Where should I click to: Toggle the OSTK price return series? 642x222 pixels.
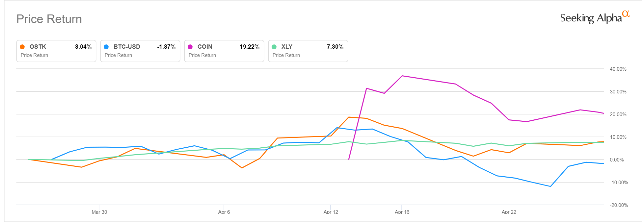[x=56, y=51]
